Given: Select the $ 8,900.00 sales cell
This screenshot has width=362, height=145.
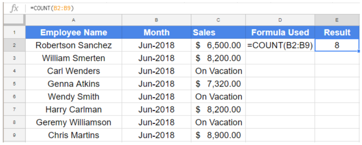Looking at the screenshot, I should point(218,135).
